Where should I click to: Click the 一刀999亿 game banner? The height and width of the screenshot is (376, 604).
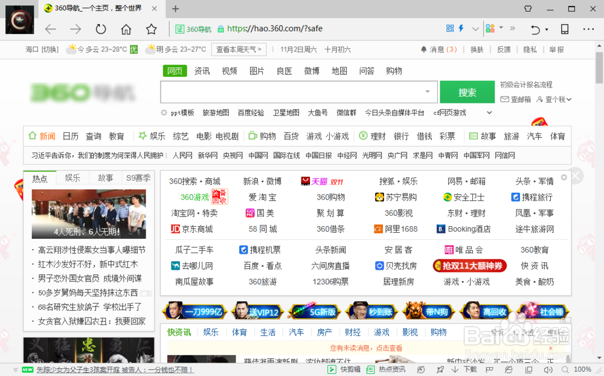(x=194, y=311)
